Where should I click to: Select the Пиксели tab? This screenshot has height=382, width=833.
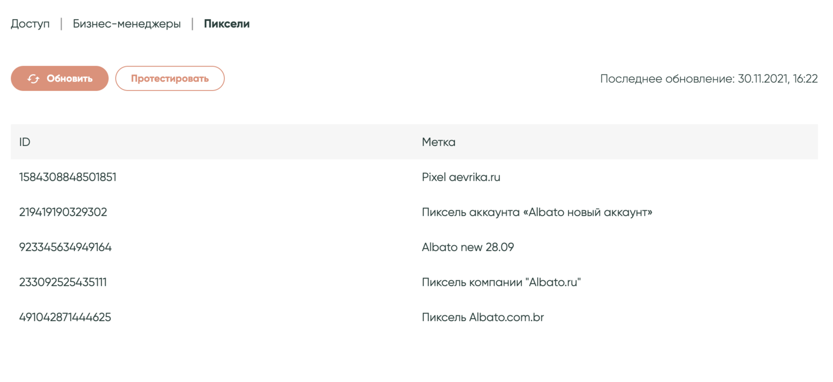point(226,24)
